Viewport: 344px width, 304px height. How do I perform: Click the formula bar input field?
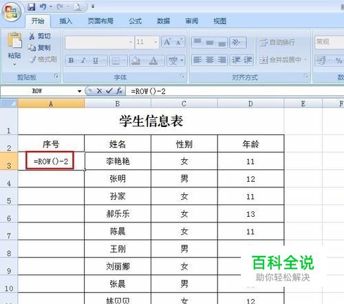point(235,91)
